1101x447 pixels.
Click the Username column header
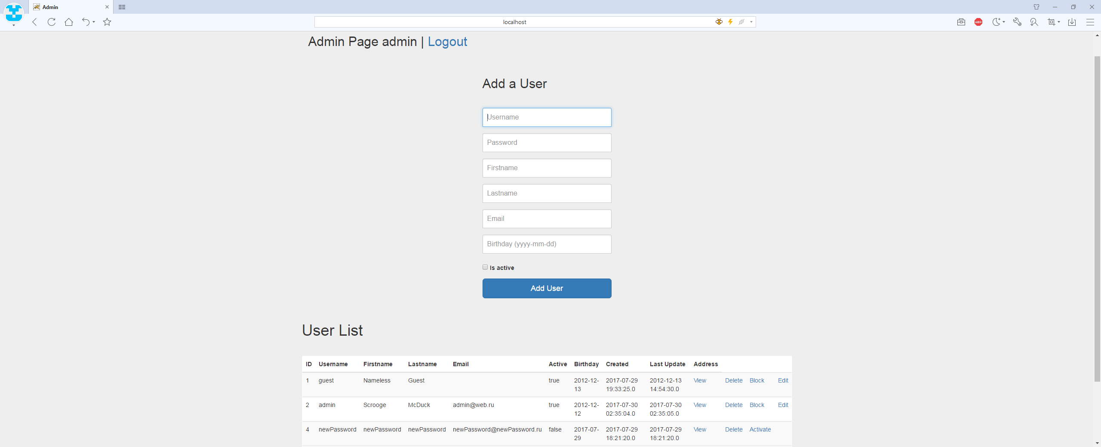click(333, 364)
